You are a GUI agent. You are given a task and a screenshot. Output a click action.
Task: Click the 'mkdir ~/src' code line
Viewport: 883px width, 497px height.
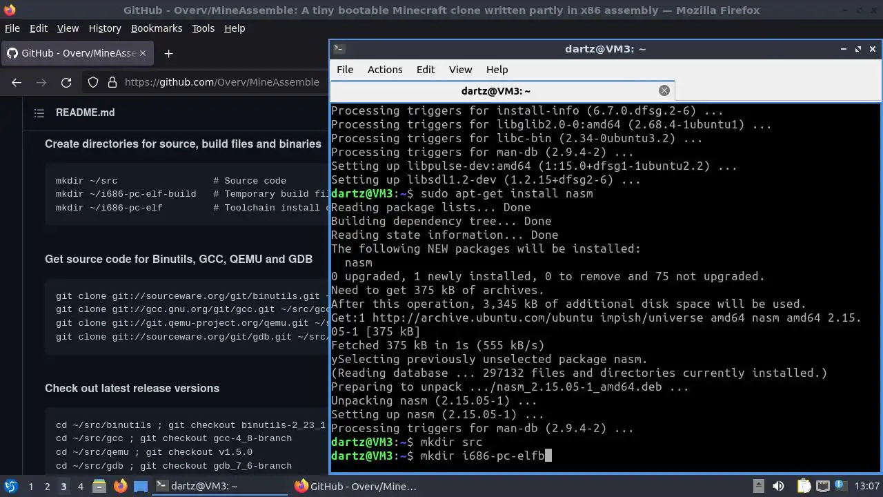pos(171,181)
